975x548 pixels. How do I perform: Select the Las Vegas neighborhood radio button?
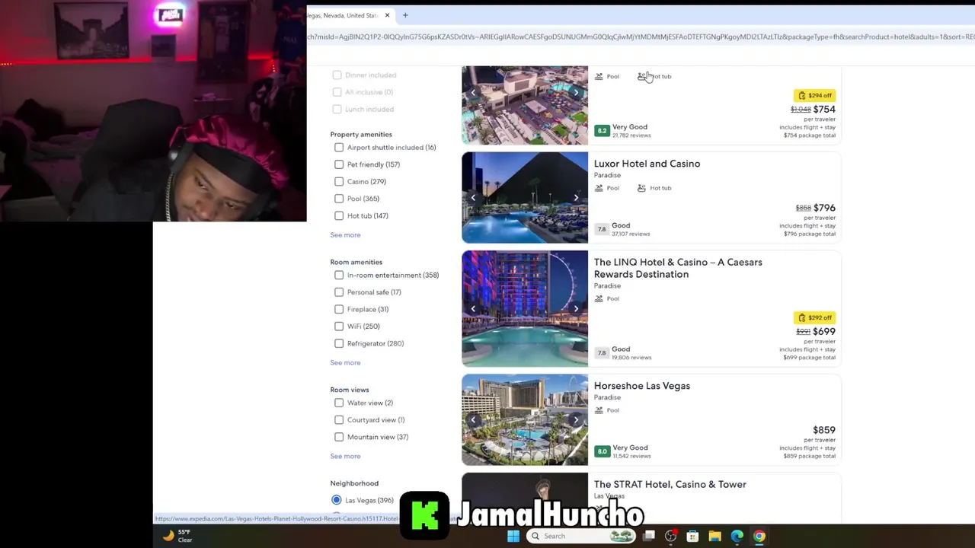[x=336, y=500]
